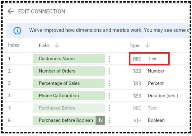Open Percent type dropdown for Percentage of Sales

[x=148, y=83]
